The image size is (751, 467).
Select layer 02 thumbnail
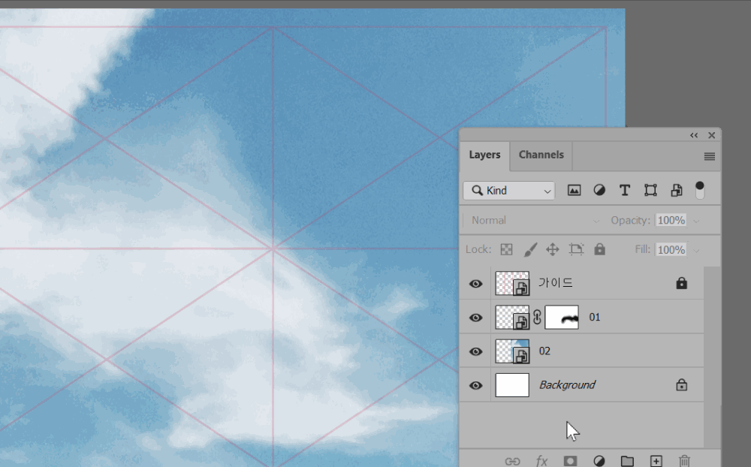512,351
